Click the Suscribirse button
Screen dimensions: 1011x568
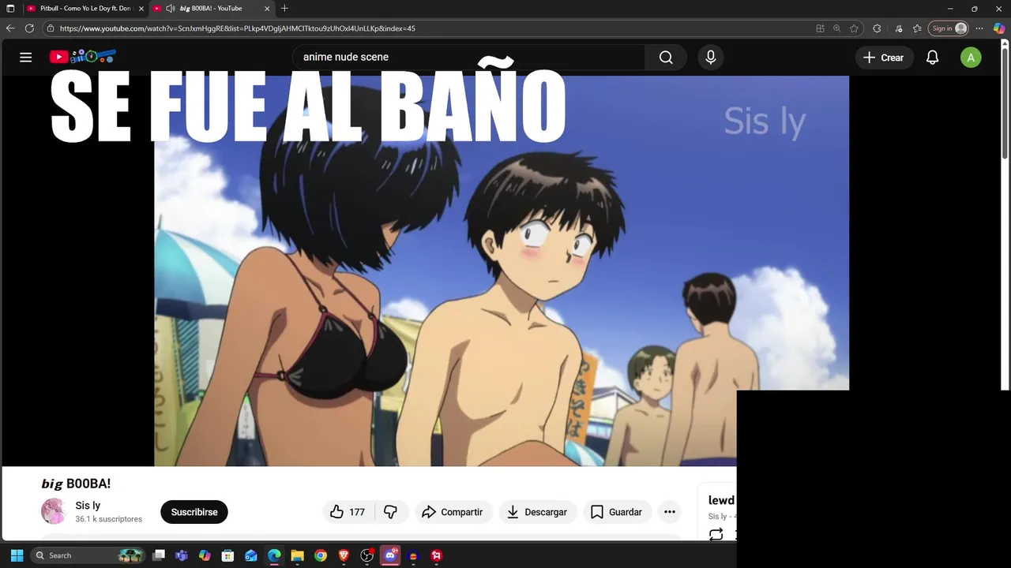194,512
